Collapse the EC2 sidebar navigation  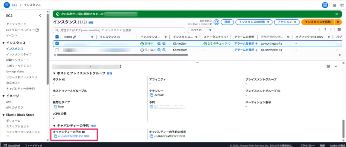pos(40,16)
